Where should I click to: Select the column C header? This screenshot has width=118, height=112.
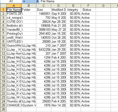[44, 6]
